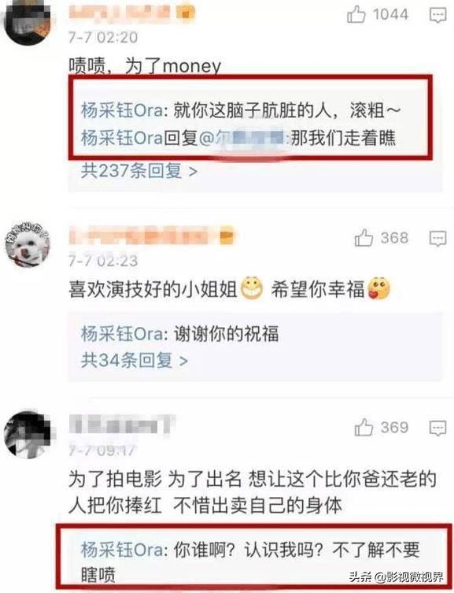Open the white dog avatar profile

(x=27, y=245)
